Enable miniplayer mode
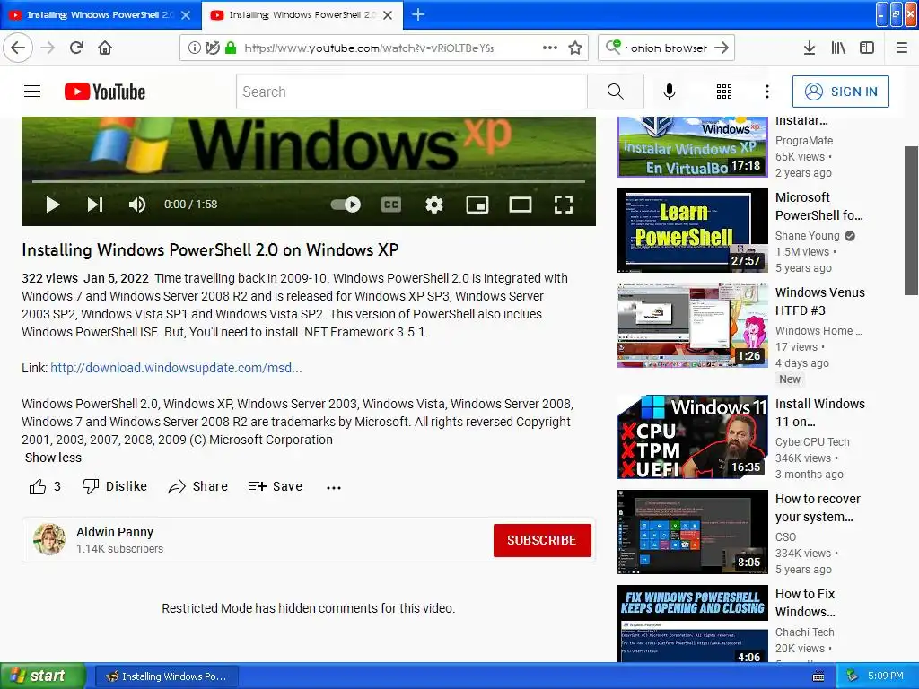The width and height of the screenshot is (919, 689). pyautogui.click(x=477, y=205)
